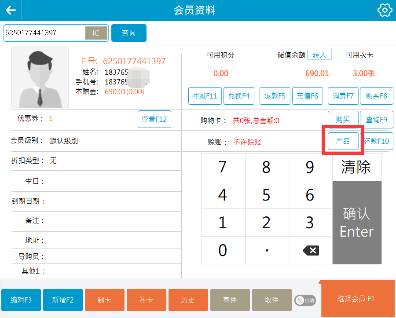Click 选择会员 F1 button
Image resolution: width=396 pixels, height=318 pixels.
(x=356, y=299)
